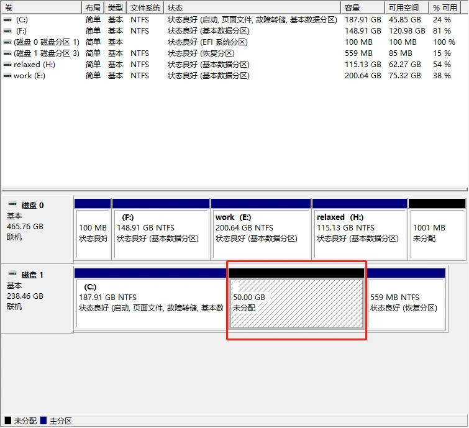Click the drive icon next to work (E:) row

pyautogui.click(x=7, y=76)
